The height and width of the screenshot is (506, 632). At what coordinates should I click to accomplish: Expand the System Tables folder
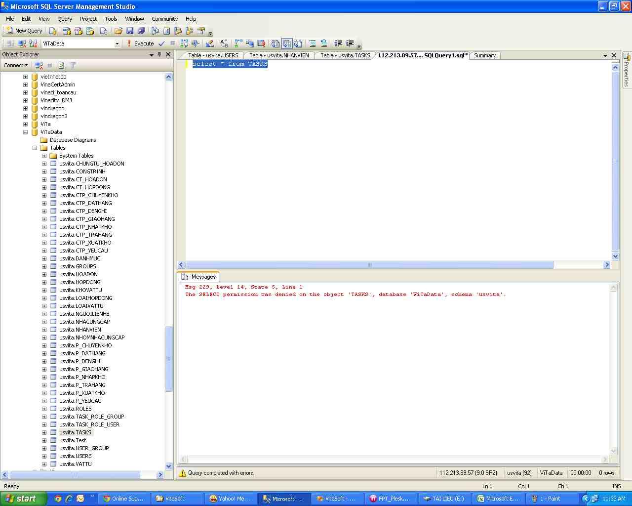(x=44, y=156)
